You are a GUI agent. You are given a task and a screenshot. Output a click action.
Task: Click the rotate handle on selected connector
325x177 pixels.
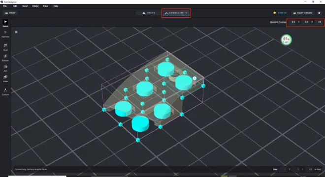coord(195,78)
